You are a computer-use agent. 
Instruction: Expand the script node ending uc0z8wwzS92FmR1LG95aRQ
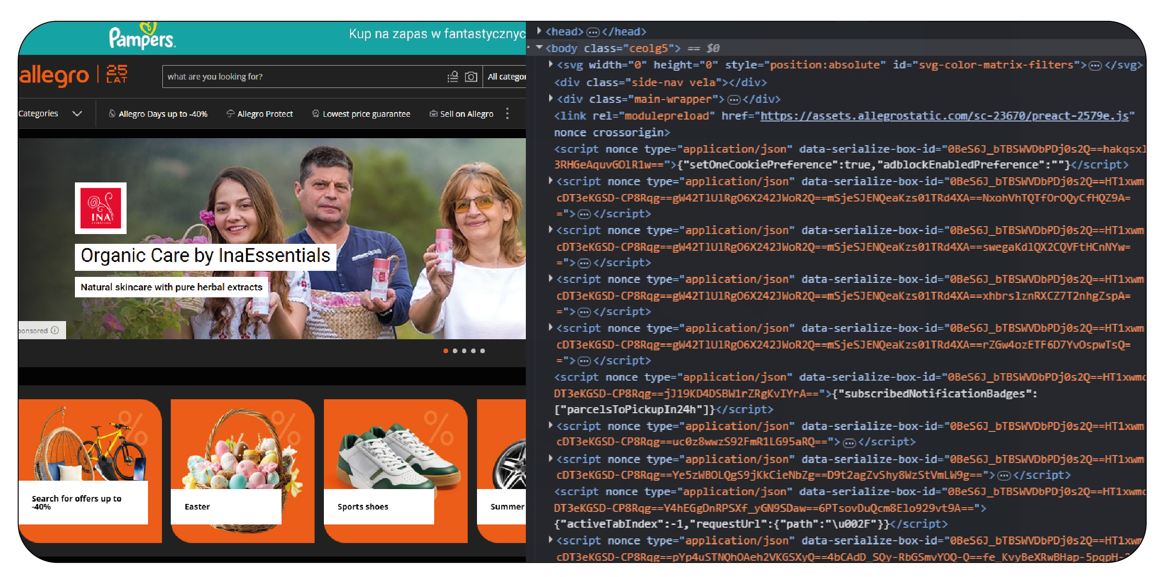coord(551,425)
